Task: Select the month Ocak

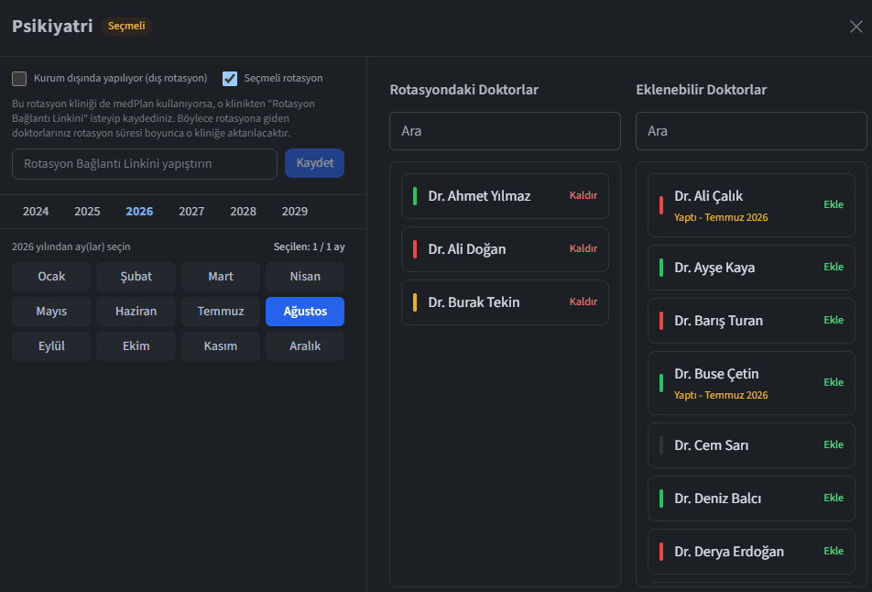Action: (51, 277)
